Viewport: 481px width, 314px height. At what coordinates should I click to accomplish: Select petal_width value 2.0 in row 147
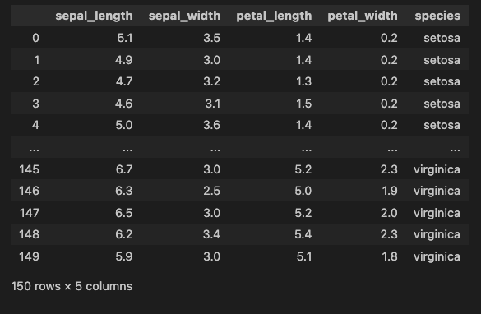[389, 213]
